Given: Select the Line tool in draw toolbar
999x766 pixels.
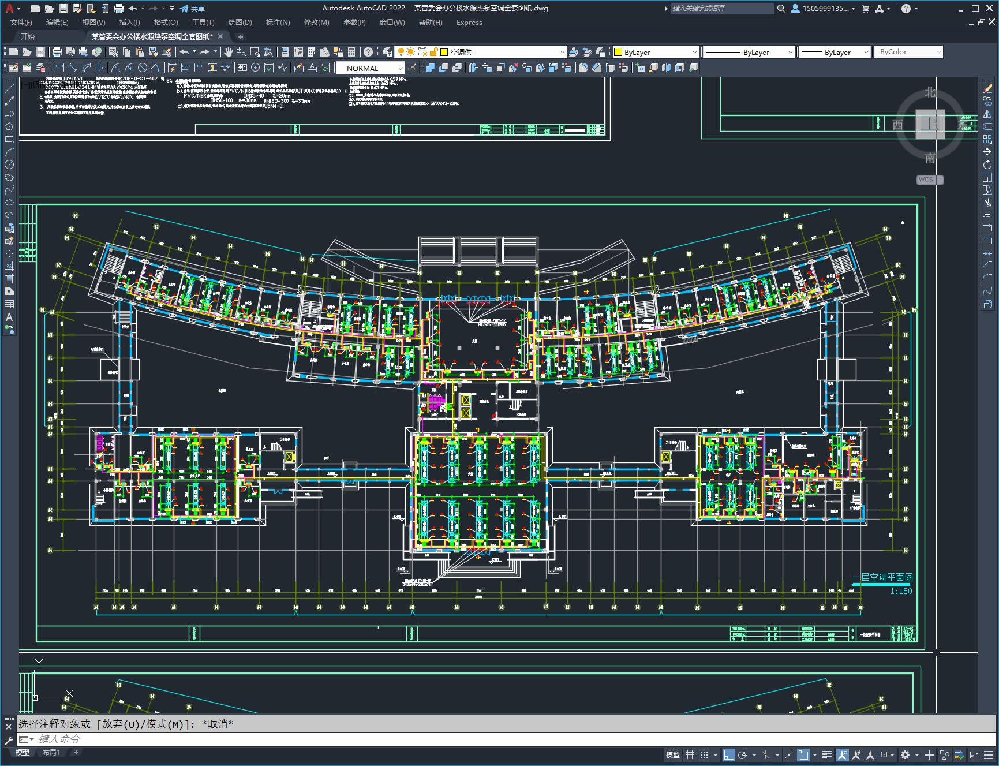Looking at the screenshot, I should [x=9, y=88].
